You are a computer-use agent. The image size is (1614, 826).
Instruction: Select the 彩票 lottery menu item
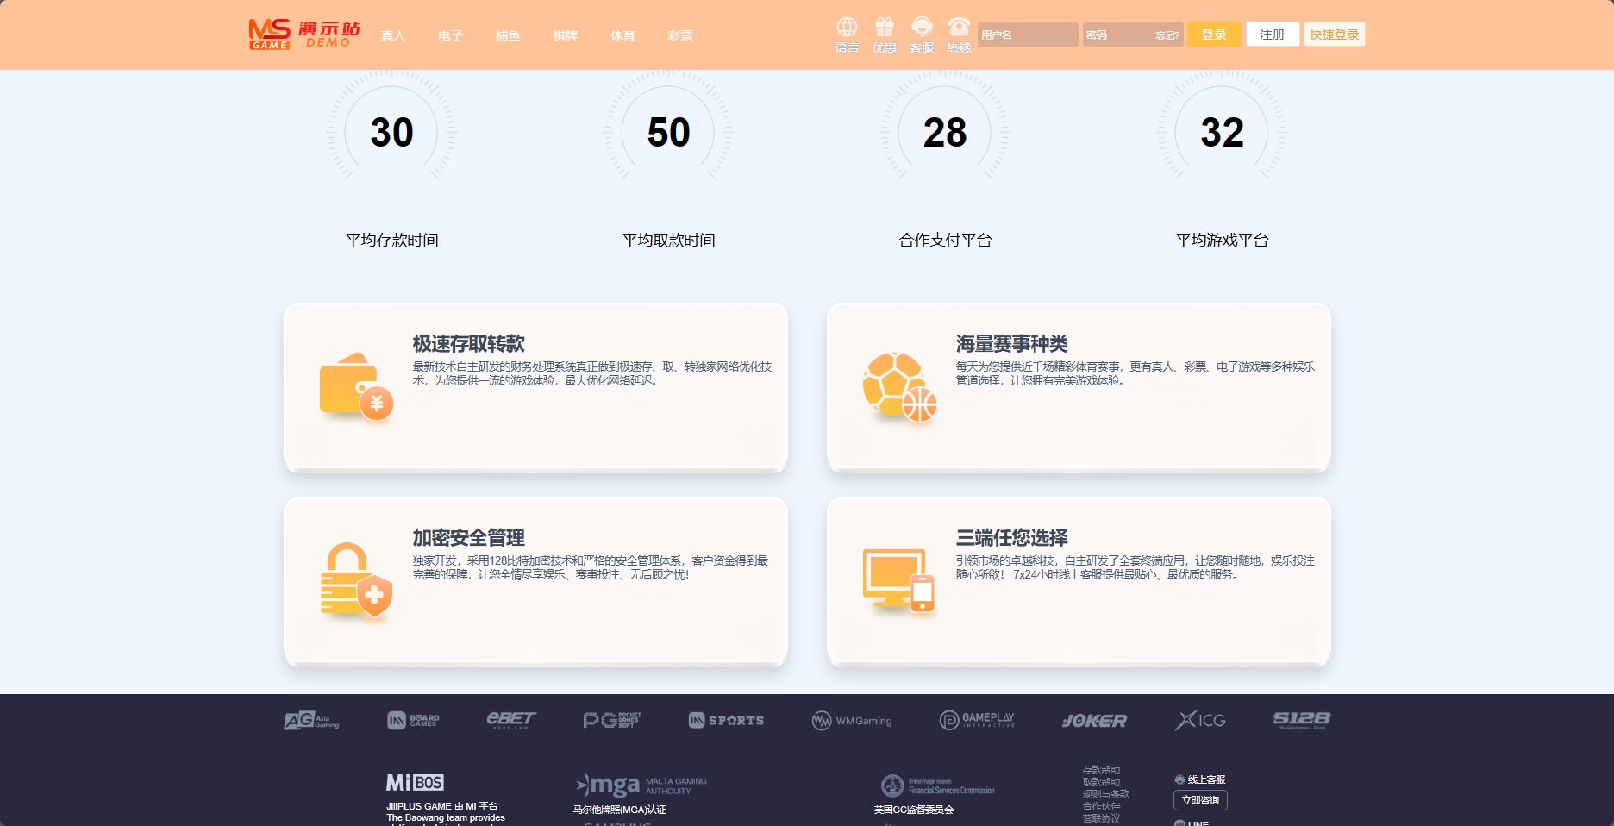(680, 35)
